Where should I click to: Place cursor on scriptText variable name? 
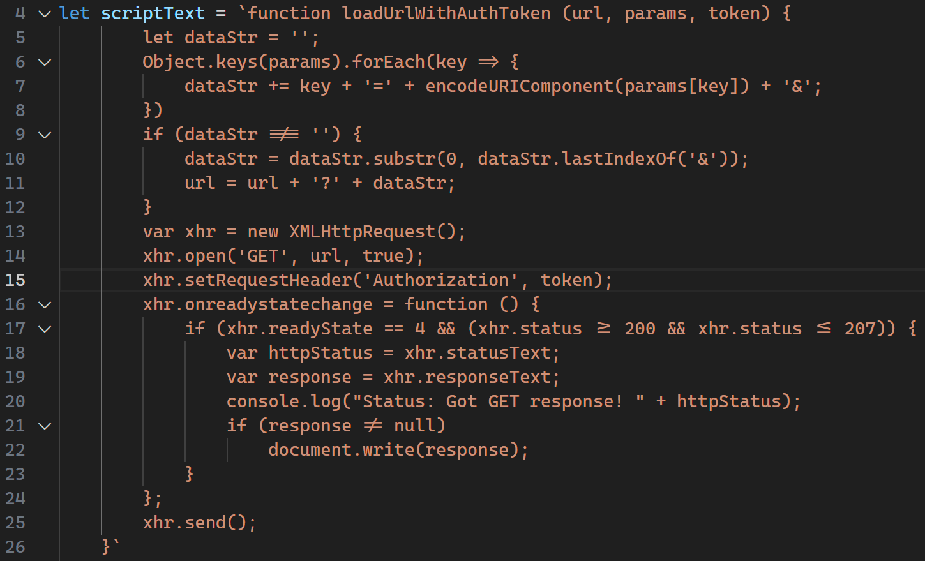point(153,13)
